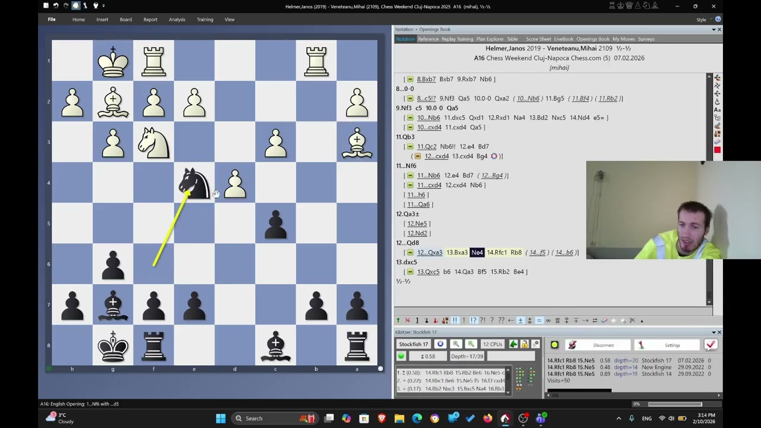The height and width of the screenshot is (428, 761).
Task: Click the black knight on e4
Action: click(194, 182)
